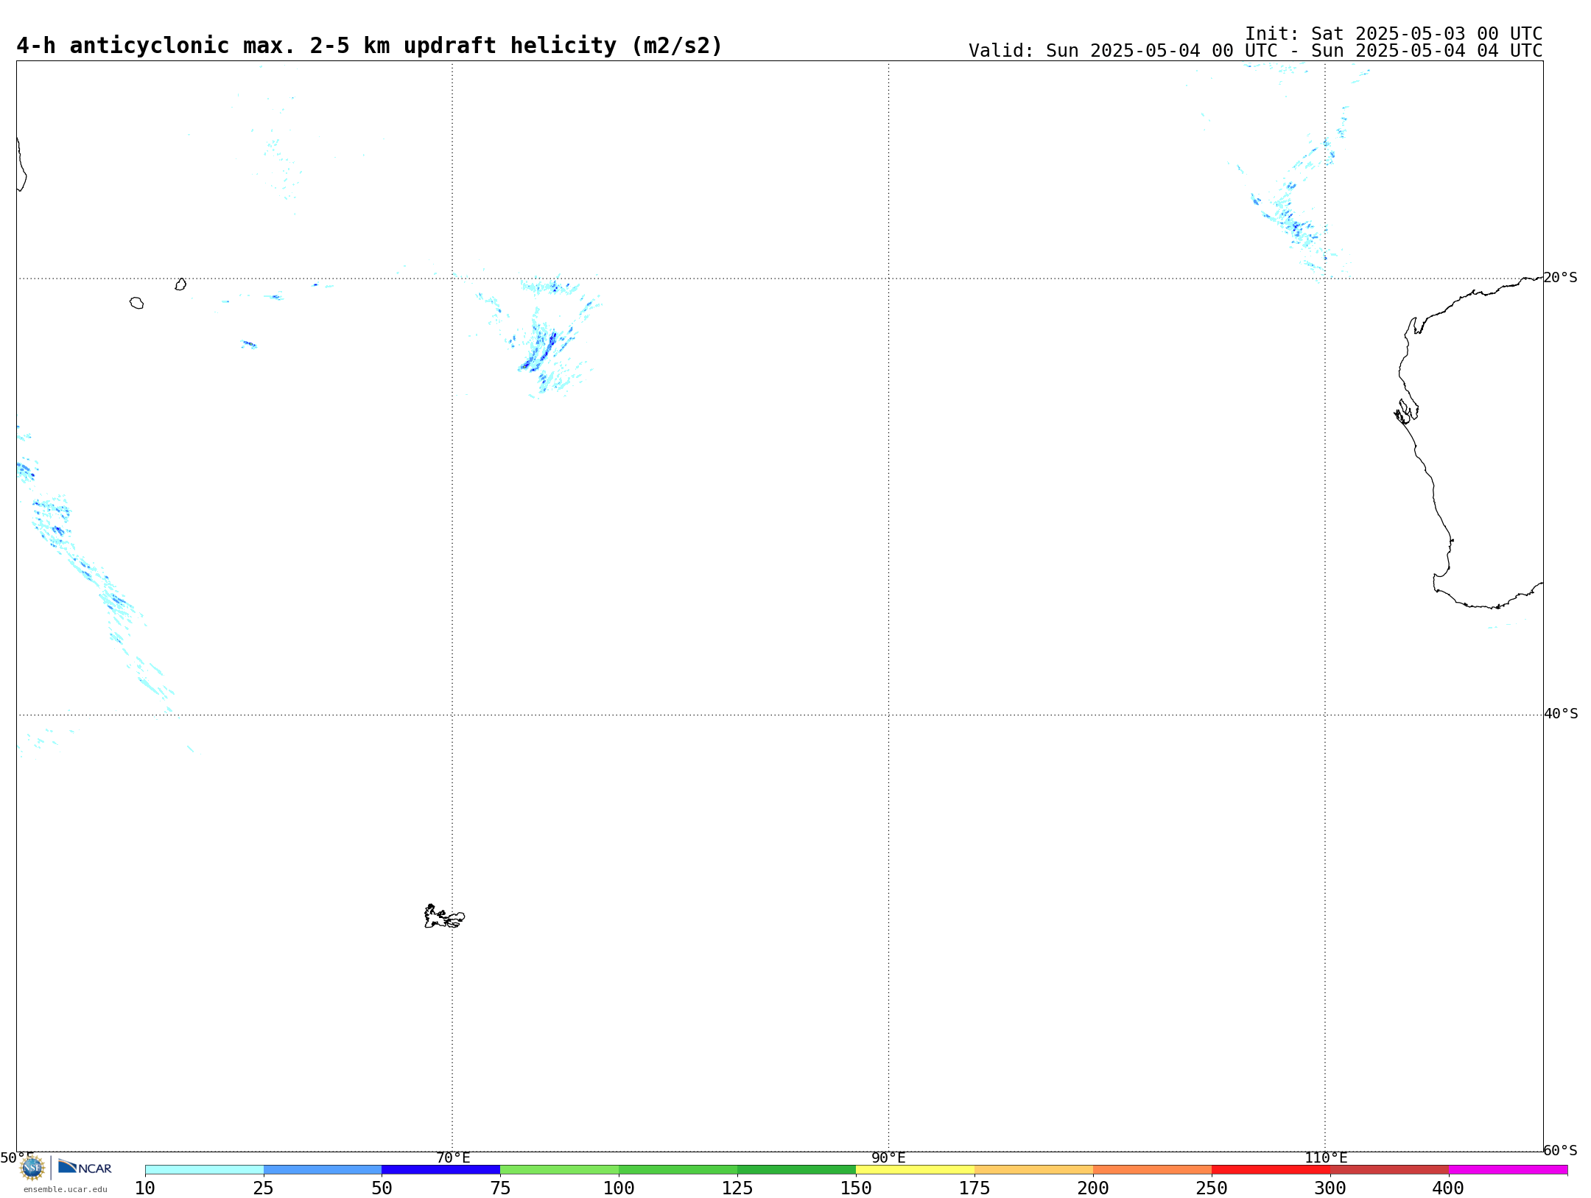Click the colorbar value 100
This screenshot has width=1591, height=1198.
pyautogui.click(x=619, y=1188)
